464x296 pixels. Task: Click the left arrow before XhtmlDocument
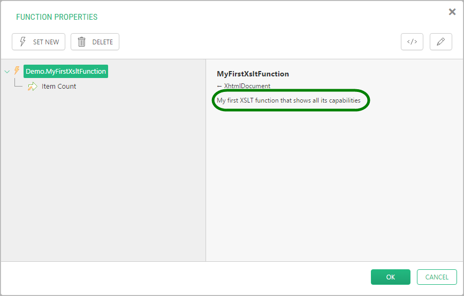[219, 86]
